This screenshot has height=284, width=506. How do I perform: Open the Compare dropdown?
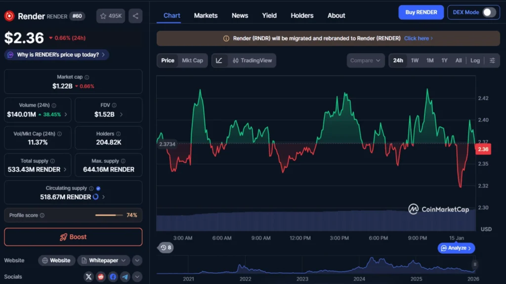(365, 60)
